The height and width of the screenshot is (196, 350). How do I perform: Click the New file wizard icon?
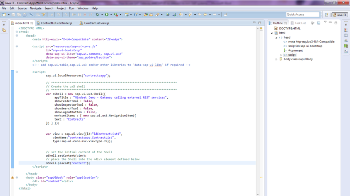pyautogui.click(x=4, y=15)
